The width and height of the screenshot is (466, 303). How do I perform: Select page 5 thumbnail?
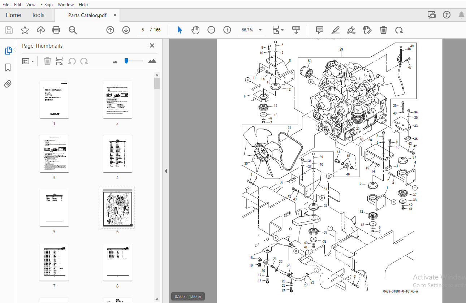54,208
